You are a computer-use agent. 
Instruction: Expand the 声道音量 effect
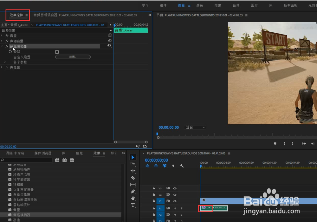(2, 41)
